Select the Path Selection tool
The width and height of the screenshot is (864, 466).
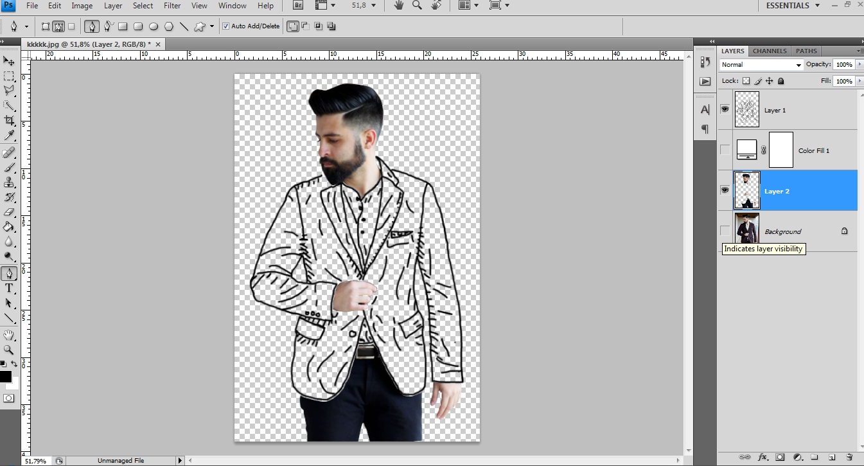point(9,303)
